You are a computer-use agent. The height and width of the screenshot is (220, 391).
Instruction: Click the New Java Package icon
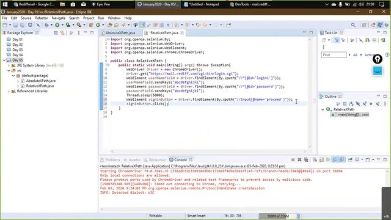pos(91,25)
